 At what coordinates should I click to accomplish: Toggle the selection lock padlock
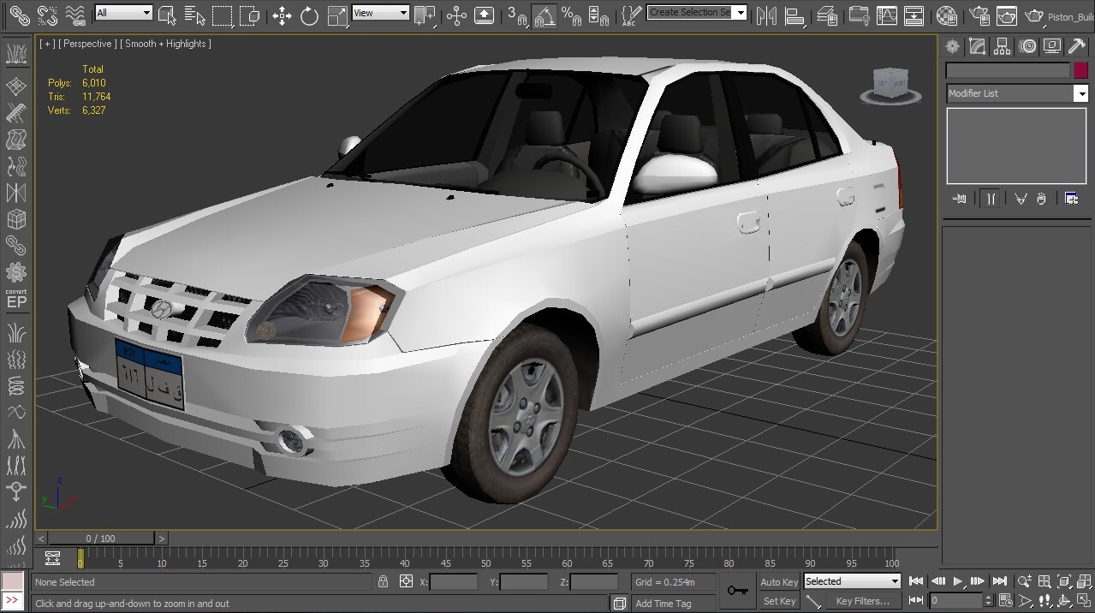click(x=383, y=581)
